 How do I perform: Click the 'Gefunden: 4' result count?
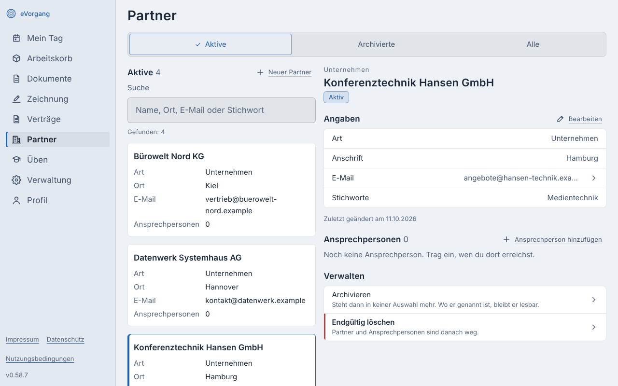(146, 132)
